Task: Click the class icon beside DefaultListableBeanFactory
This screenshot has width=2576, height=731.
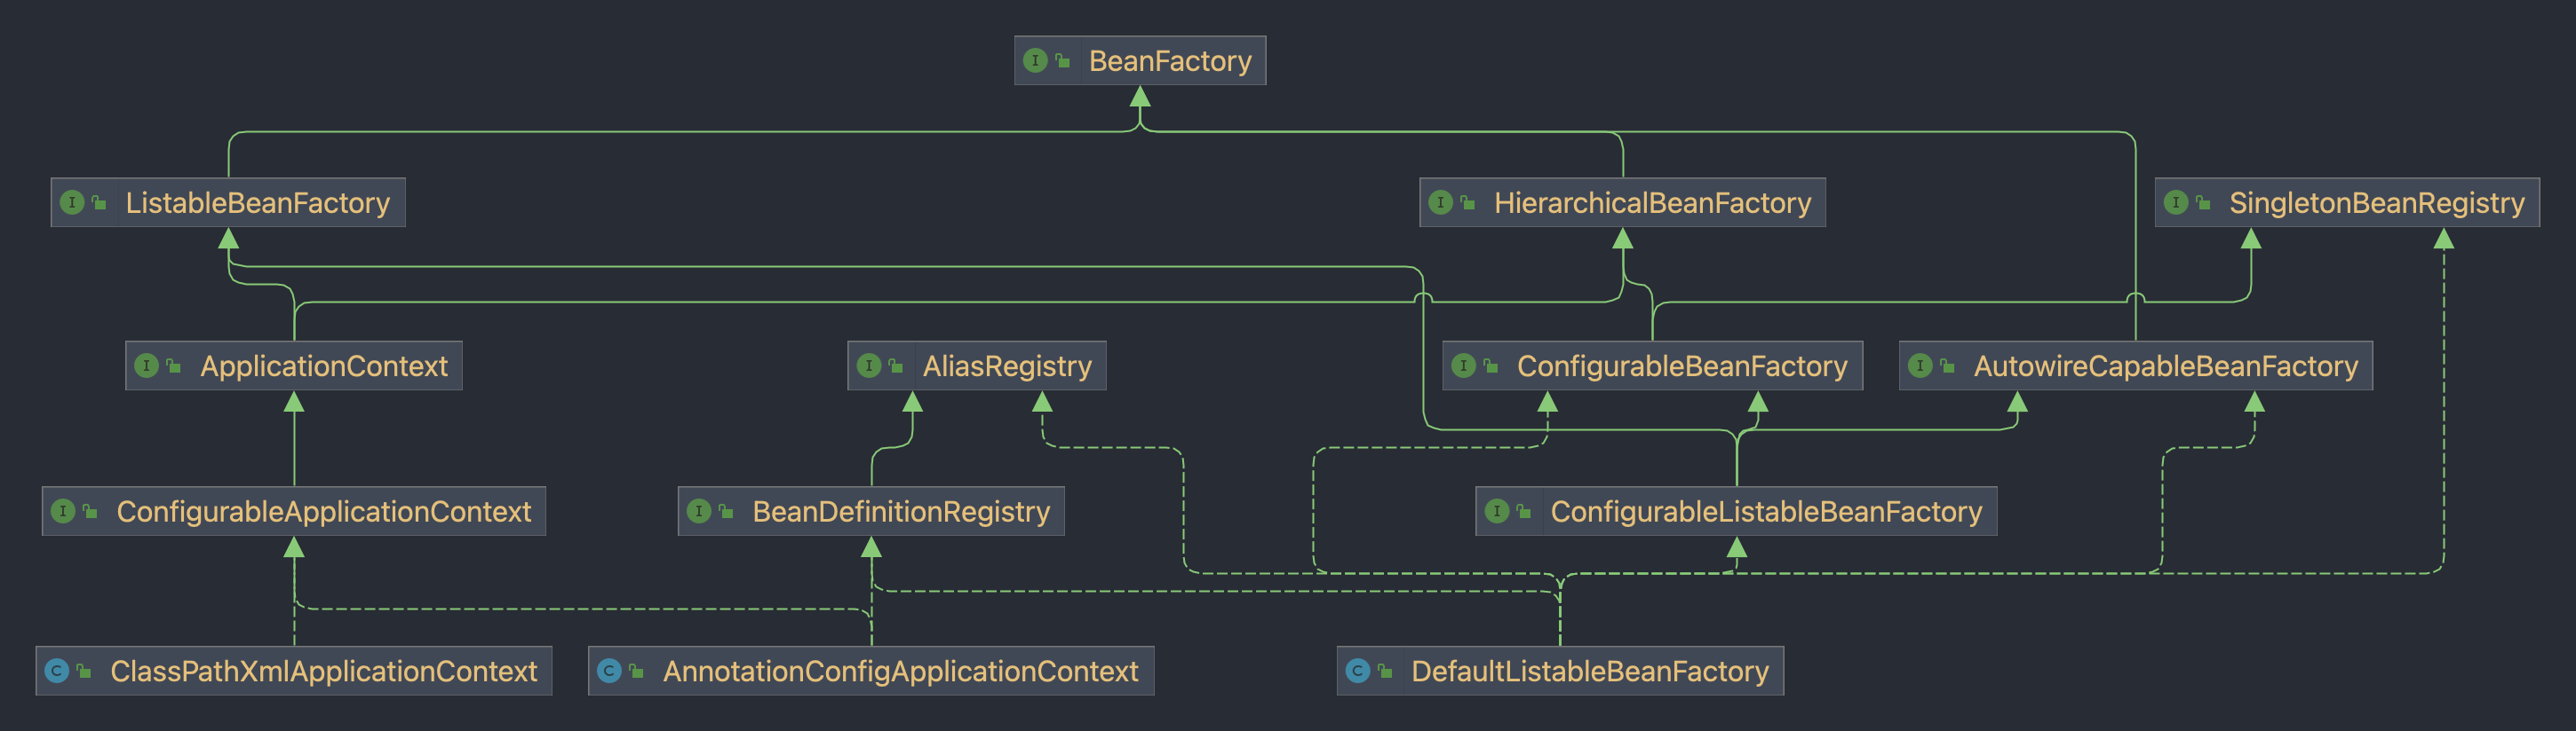Action: pyautogui.click(x=1358, y=671)
